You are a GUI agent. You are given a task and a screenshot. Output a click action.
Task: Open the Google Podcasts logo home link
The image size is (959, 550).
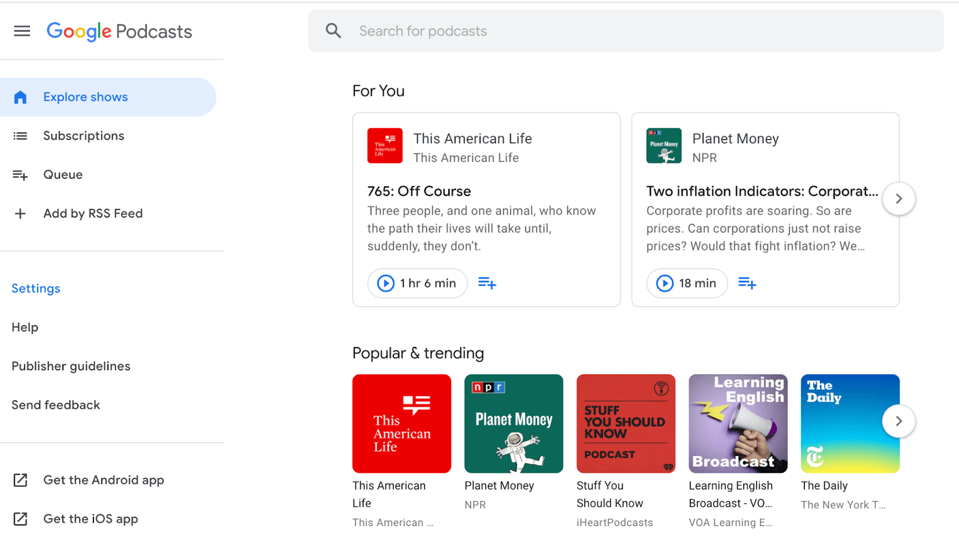click(119, 31)
